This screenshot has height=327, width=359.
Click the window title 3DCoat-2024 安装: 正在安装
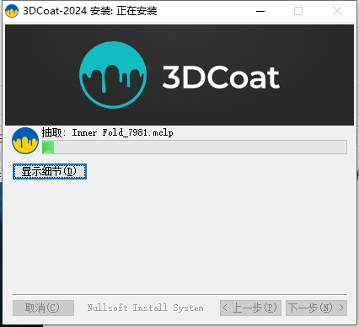point(90,11)
